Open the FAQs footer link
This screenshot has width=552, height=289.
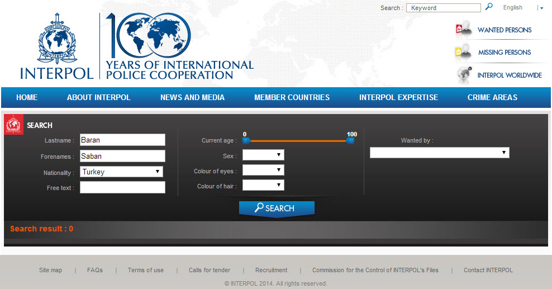point(95,270)
